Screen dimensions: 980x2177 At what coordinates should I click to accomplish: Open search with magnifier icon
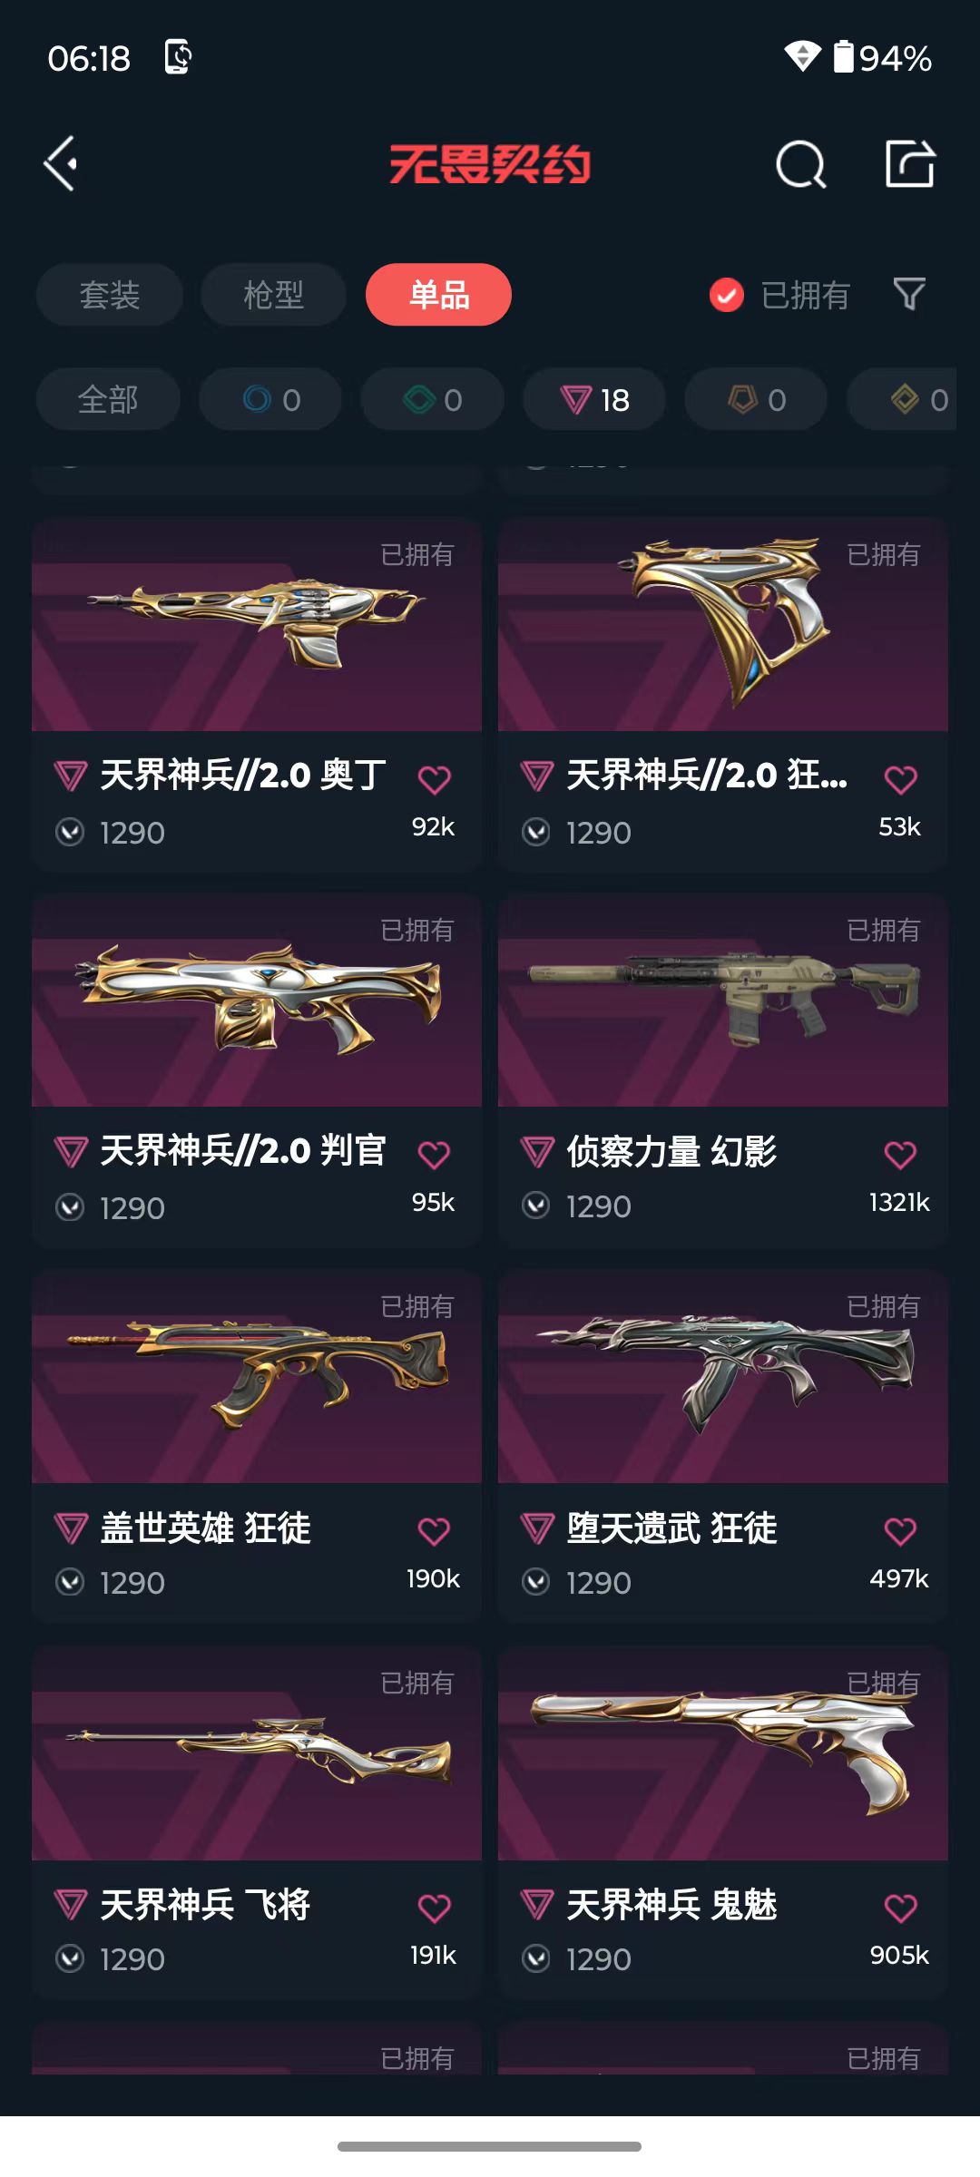801,164
